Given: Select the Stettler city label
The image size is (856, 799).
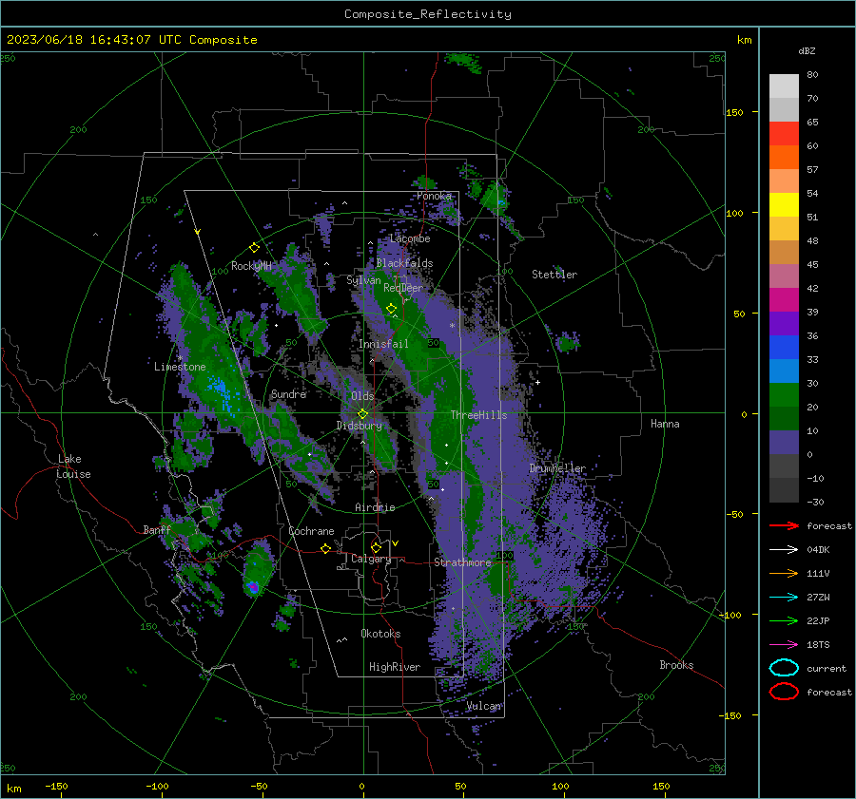Looking at the screenshot, I should tap(554, 275).
